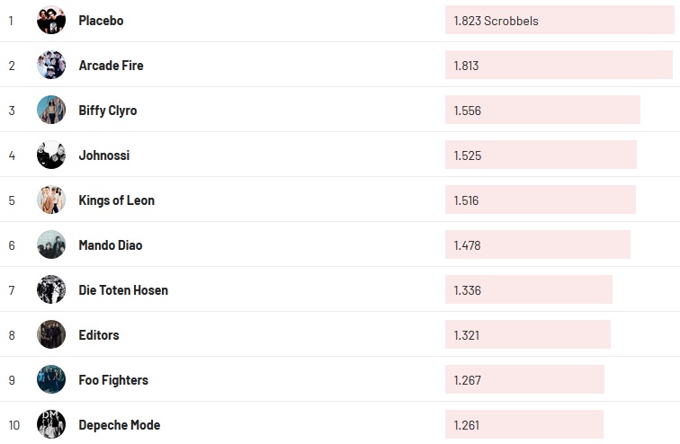Click the Depeche Mode artist name

coord(120,424)
